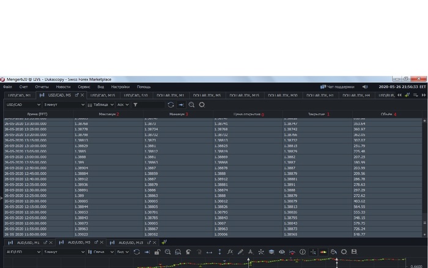This screenshot has width=428, height=268.
Task: Close the USD/CAD, M5 tab
Action: click(x=82, y=95)
